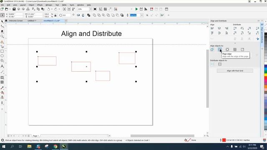Open the Layout menu
The width and height of the screenshot is (267, 150).
[x=23, y=5]
